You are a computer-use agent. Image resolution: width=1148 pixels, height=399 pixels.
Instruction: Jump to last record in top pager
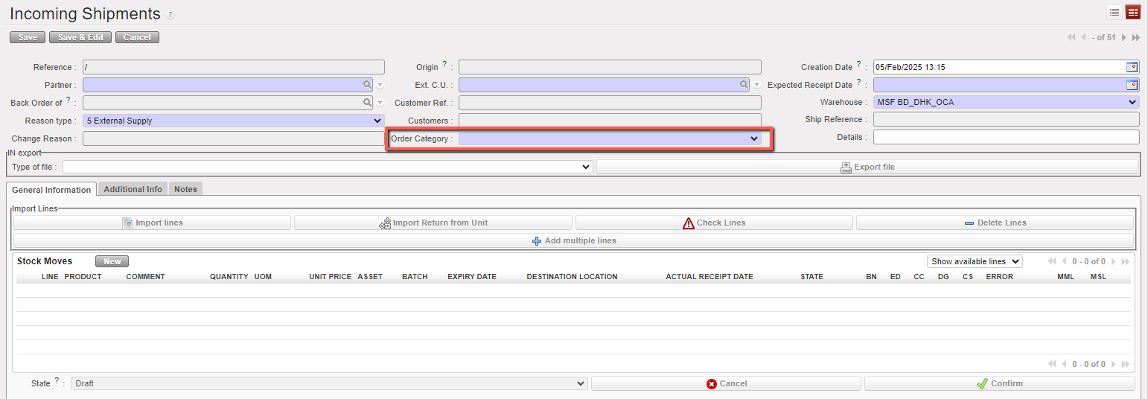pyautogui.click(x=1136, y=37)
